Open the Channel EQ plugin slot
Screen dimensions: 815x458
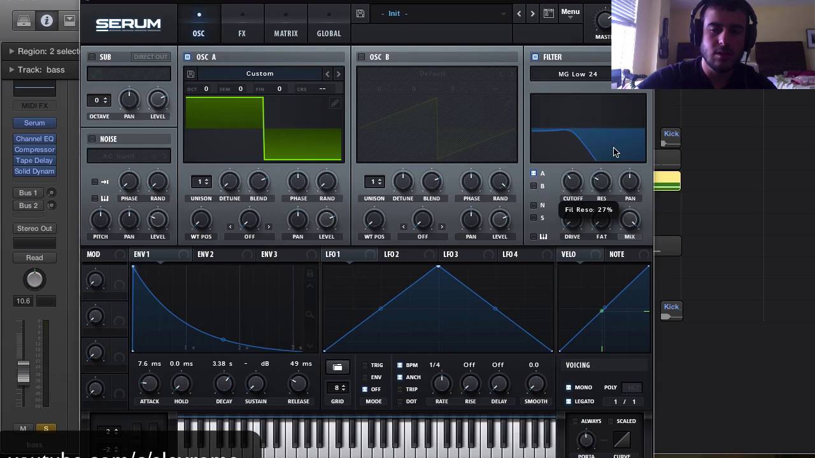35,139
